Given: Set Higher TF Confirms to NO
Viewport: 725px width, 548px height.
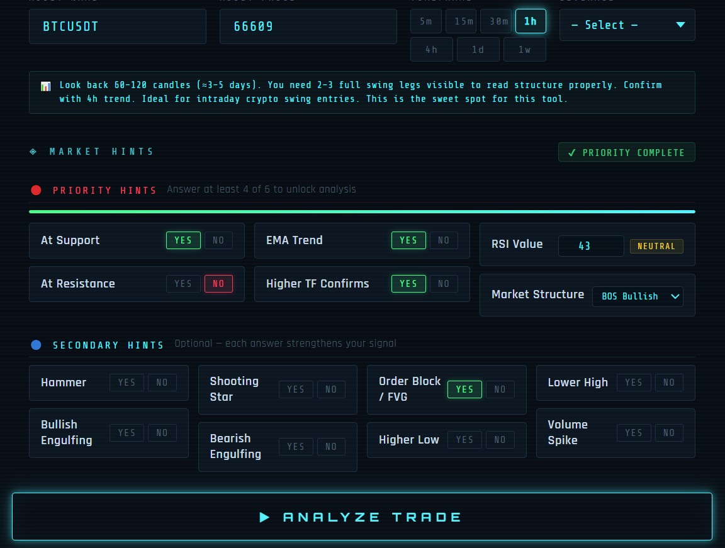Looking at the screenshot, I should (x=444, y=284).
